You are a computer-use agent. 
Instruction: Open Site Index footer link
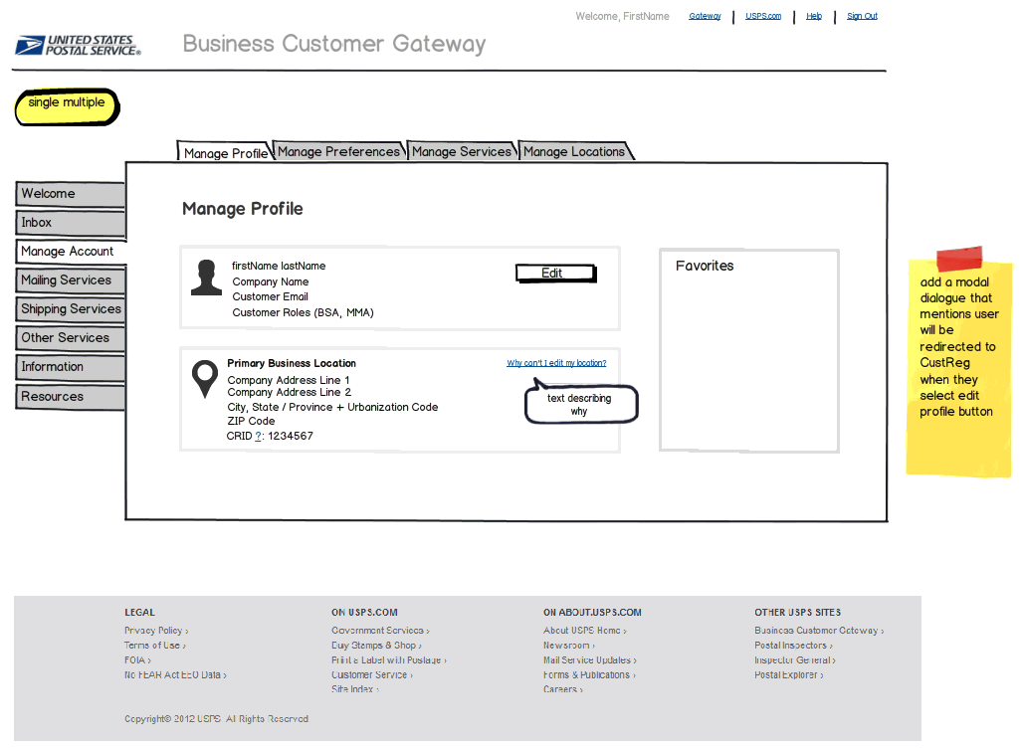[x=354, y=689]
